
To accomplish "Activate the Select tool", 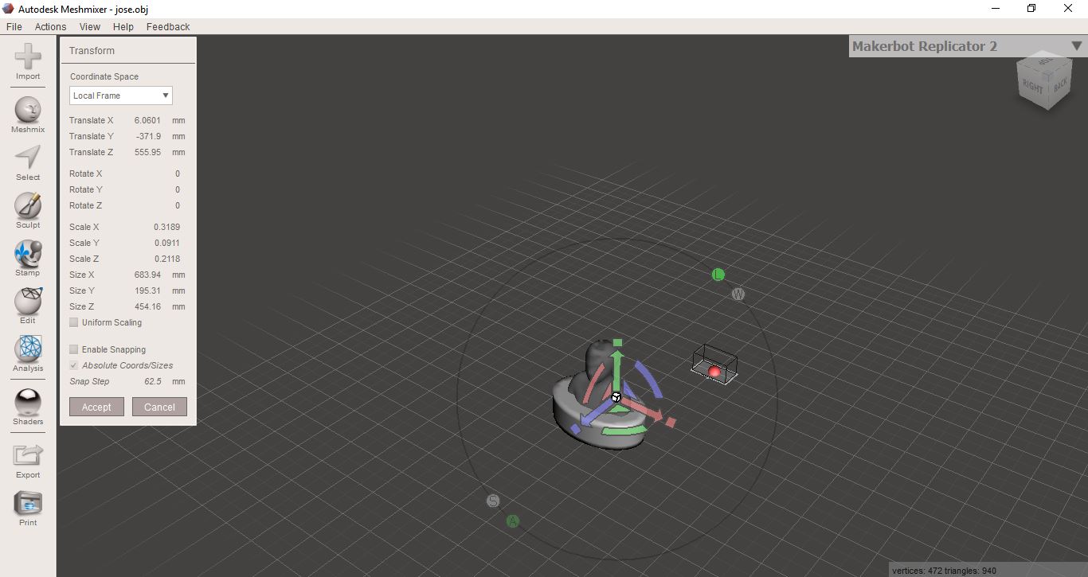I will pos(28,162).
